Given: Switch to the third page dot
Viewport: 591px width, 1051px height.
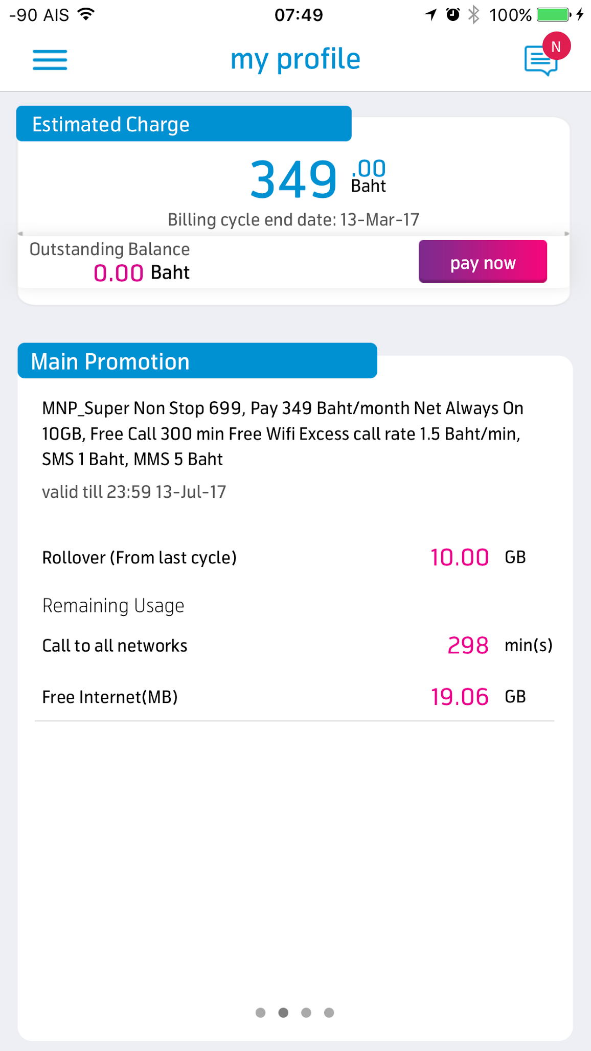Looking at the screenshot, I should coord(306,1012).
